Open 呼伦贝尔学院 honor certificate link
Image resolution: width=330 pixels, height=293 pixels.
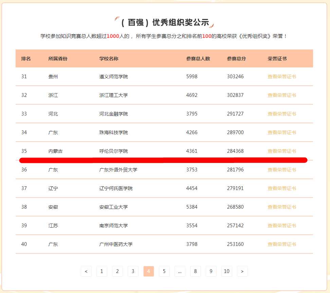[282, 151]
